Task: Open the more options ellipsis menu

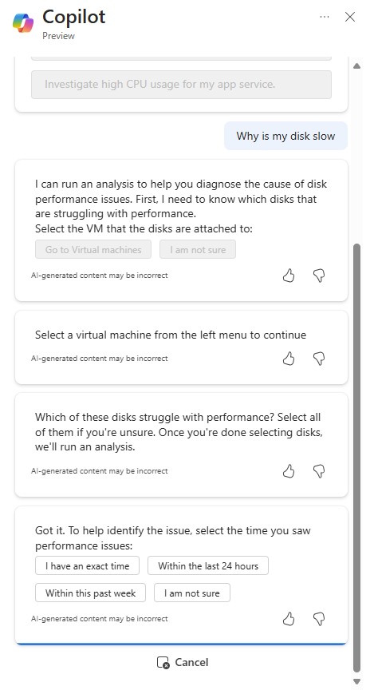Action: pyautogui.click(x=325, y=17)
